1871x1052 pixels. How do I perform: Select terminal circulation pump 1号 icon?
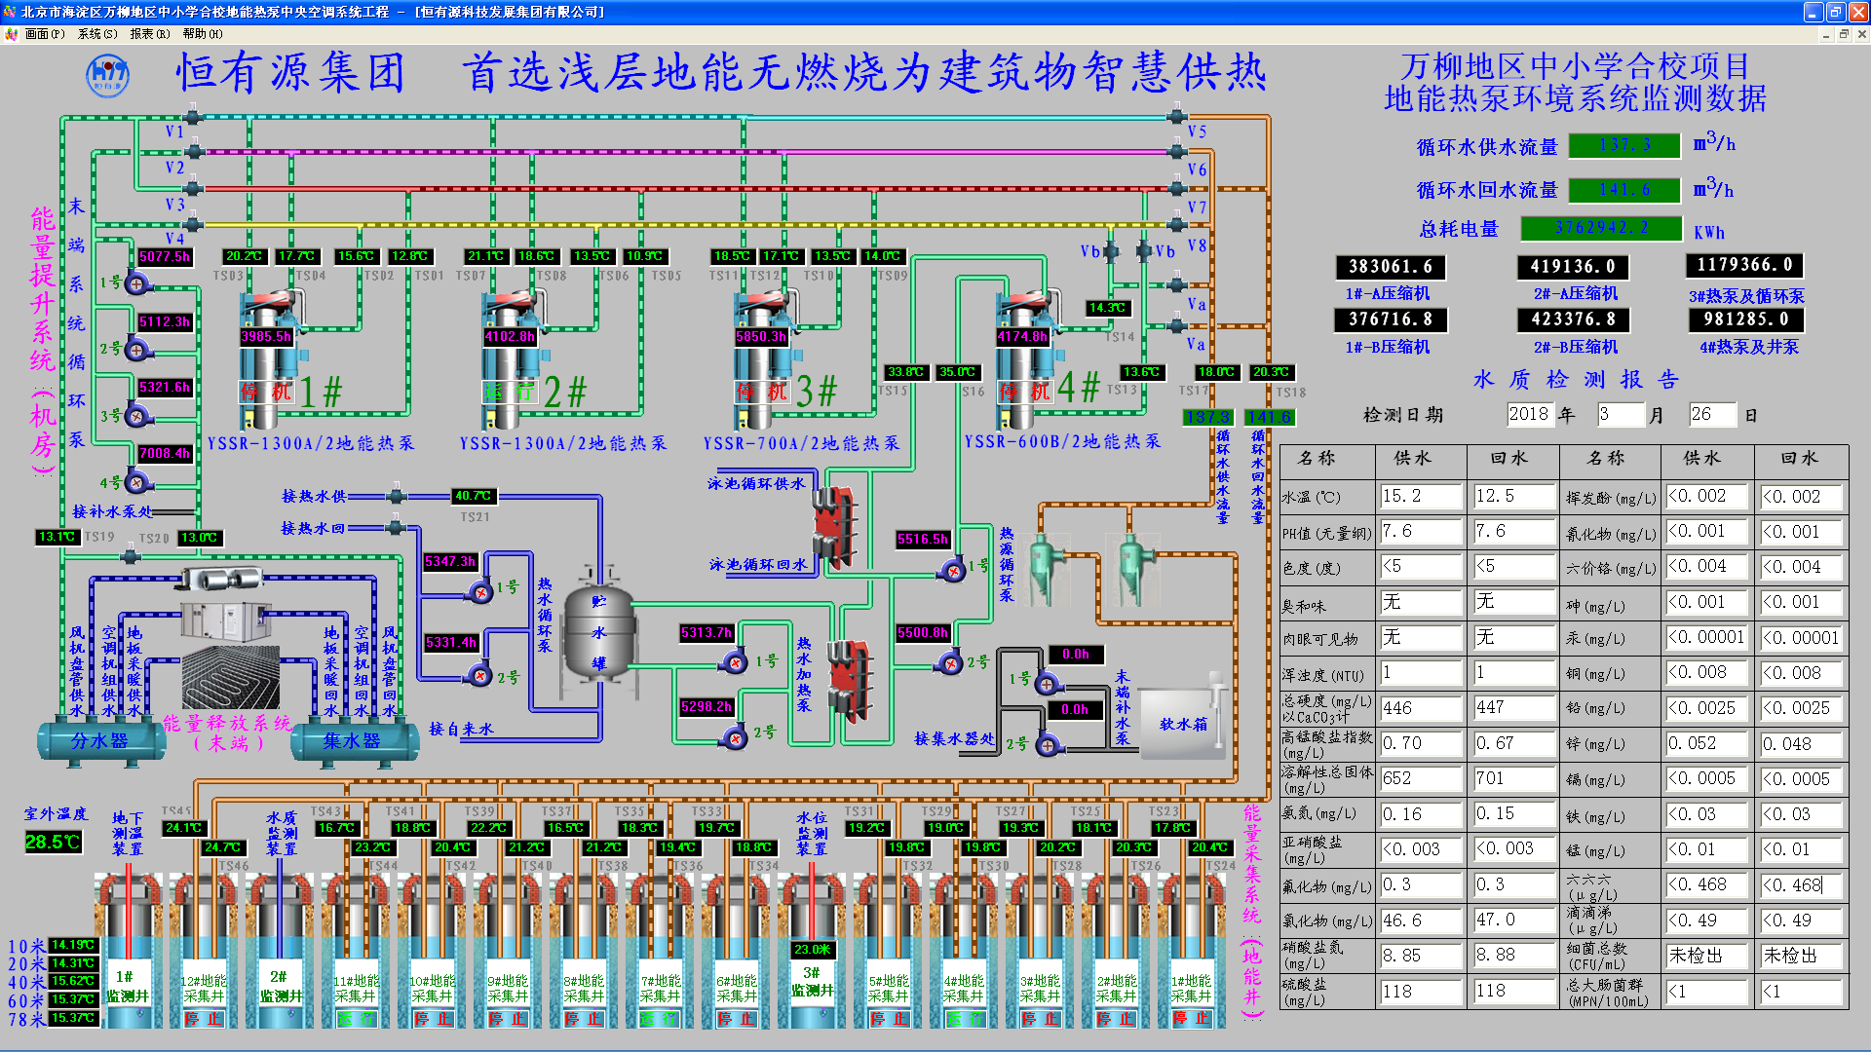pos(137,283)
